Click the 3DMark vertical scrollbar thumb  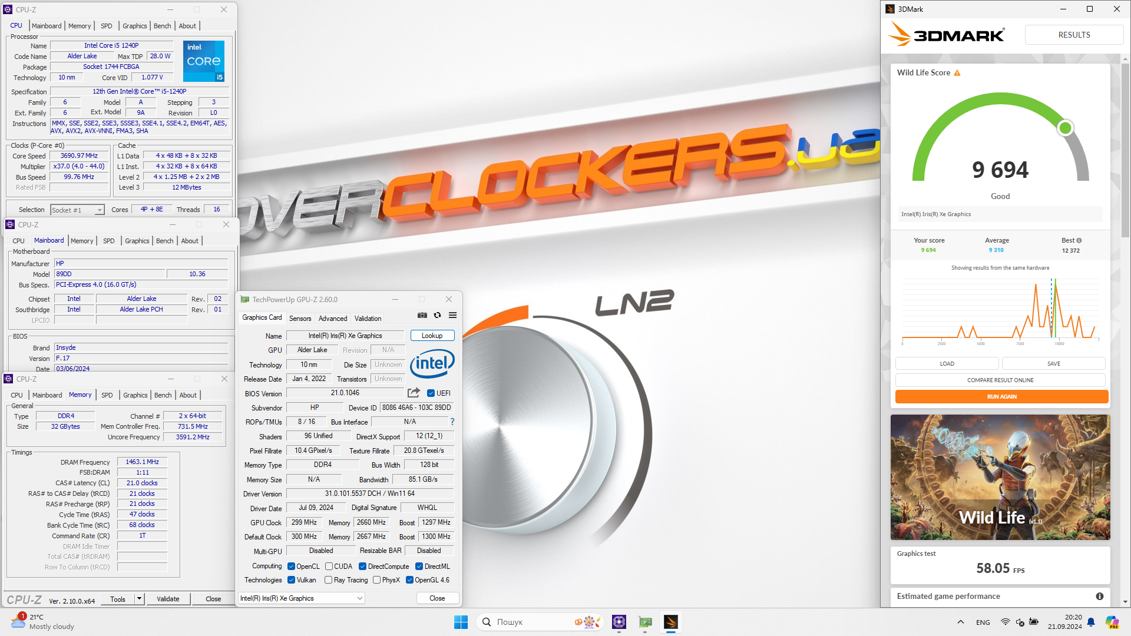tap(1126, 150)
